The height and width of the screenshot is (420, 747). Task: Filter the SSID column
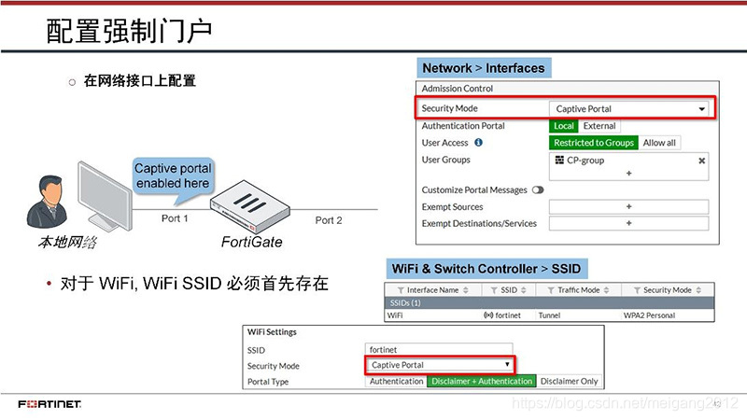pos(494,290)
